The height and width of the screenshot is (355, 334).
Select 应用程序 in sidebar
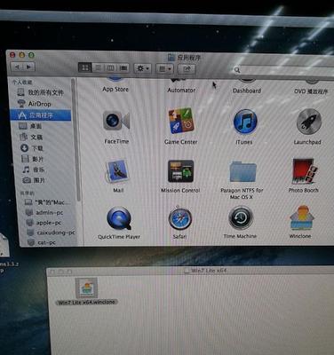41,115
